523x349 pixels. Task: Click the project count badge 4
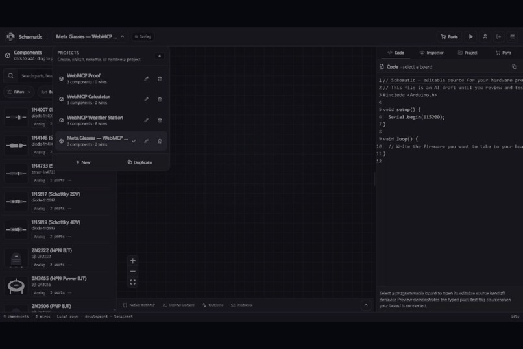point(159,56)
